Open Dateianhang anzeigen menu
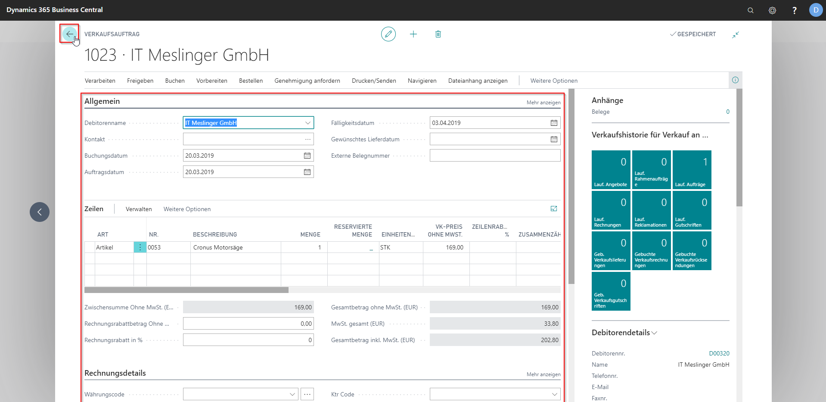The image size is (826, 402). [x=478, y=81]
